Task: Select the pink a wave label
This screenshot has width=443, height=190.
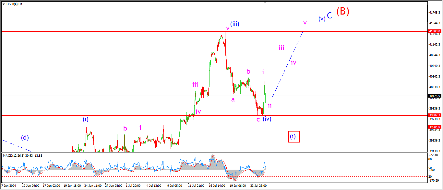Action: click(233, 100)
